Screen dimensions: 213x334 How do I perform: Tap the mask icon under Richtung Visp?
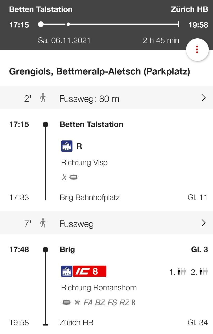point(74,177)
